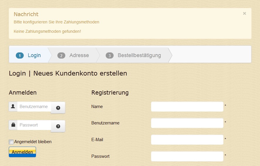The height and width of the screenshot is (166, 260).
Task: Open the Bestellbestätigung step tab
Action: point(139,55)
